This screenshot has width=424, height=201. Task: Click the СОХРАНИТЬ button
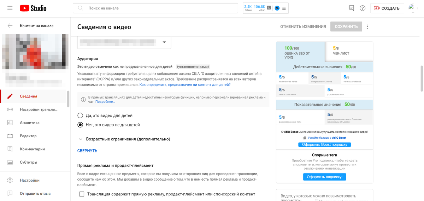pyautogui.click(x=346, y=26)
